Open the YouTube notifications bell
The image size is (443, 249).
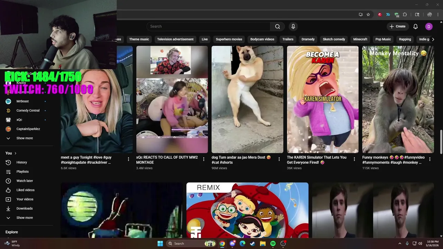click(416, 27)
